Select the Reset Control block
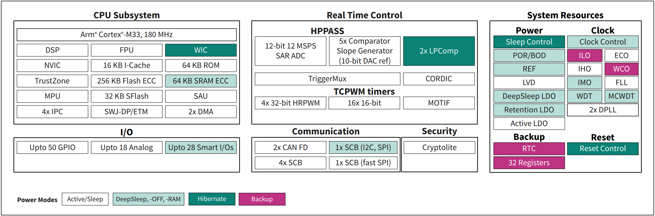The width and height of the screenshot is (655, 216). 602,149
